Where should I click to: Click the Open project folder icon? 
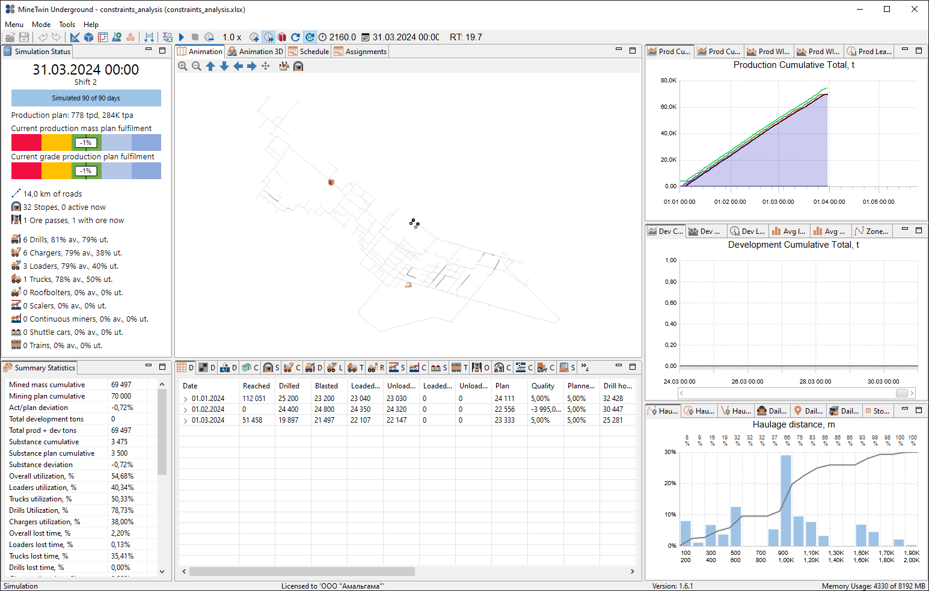[x=10, y=37]
